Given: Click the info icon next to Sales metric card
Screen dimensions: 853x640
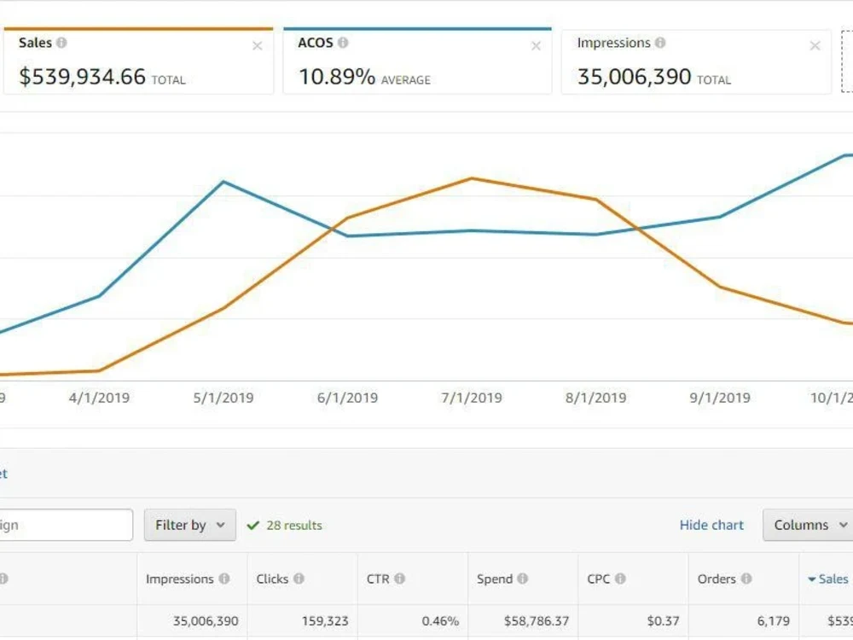Looking at the screenshot, I should [x=61, y=43].
